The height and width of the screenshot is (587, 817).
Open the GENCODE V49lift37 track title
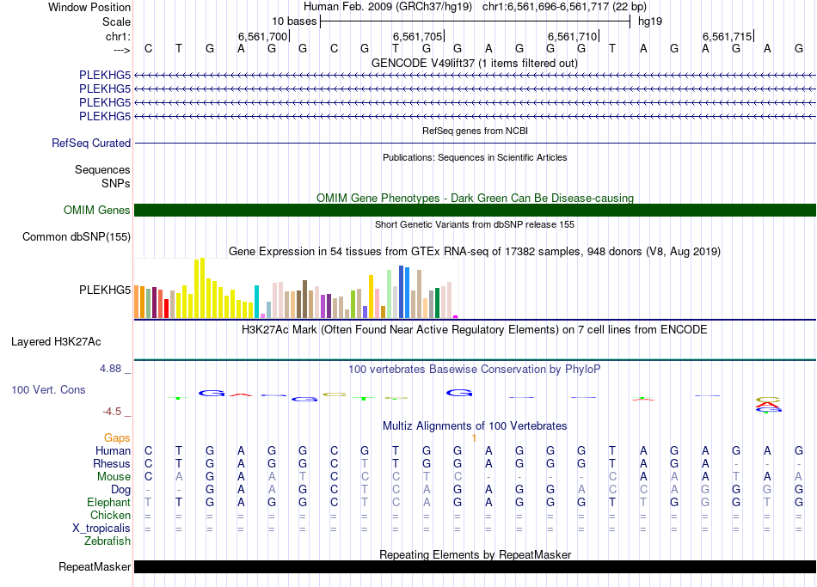pos(475,64)
